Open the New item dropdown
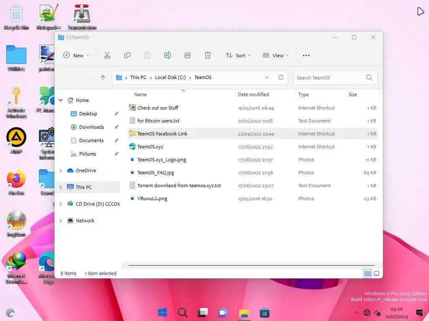429x321 pixels. click(76, 56)
